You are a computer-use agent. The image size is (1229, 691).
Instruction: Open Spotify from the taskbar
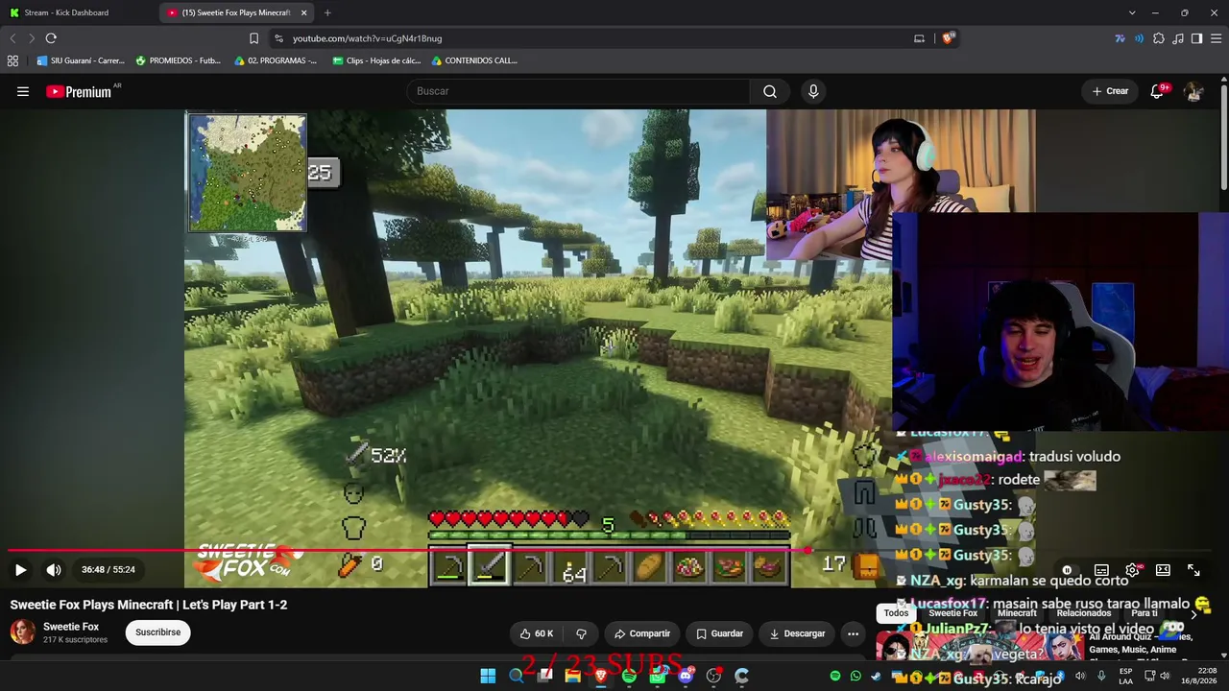coord(629,677)
